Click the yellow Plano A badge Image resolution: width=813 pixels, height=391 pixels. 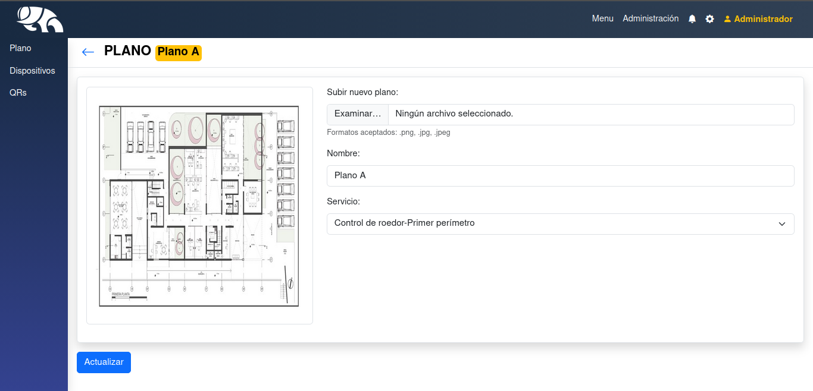point(179,52)
